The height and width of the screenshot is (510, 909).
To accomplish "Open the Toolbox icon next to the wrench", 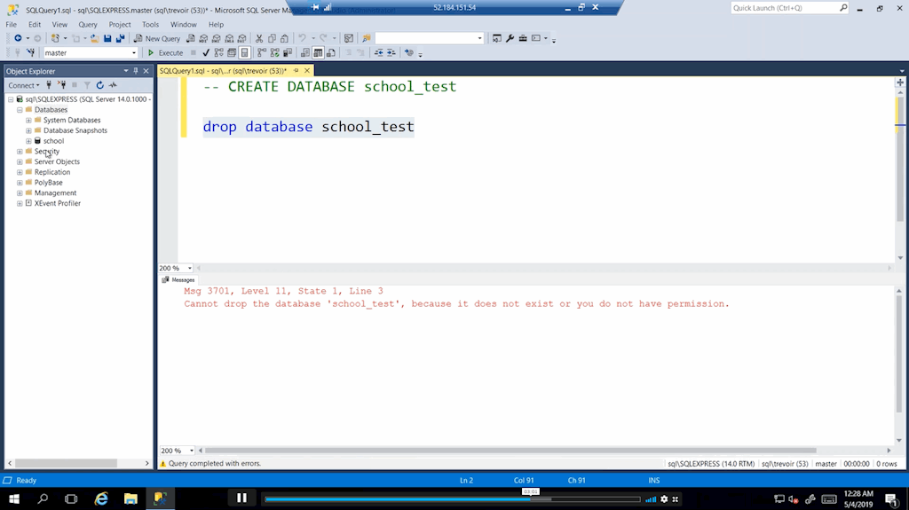I will (523, 38).
